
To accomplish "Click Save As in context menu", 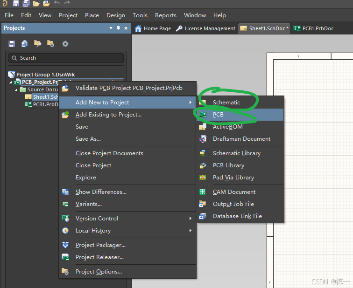I will (x=127, y=139).
